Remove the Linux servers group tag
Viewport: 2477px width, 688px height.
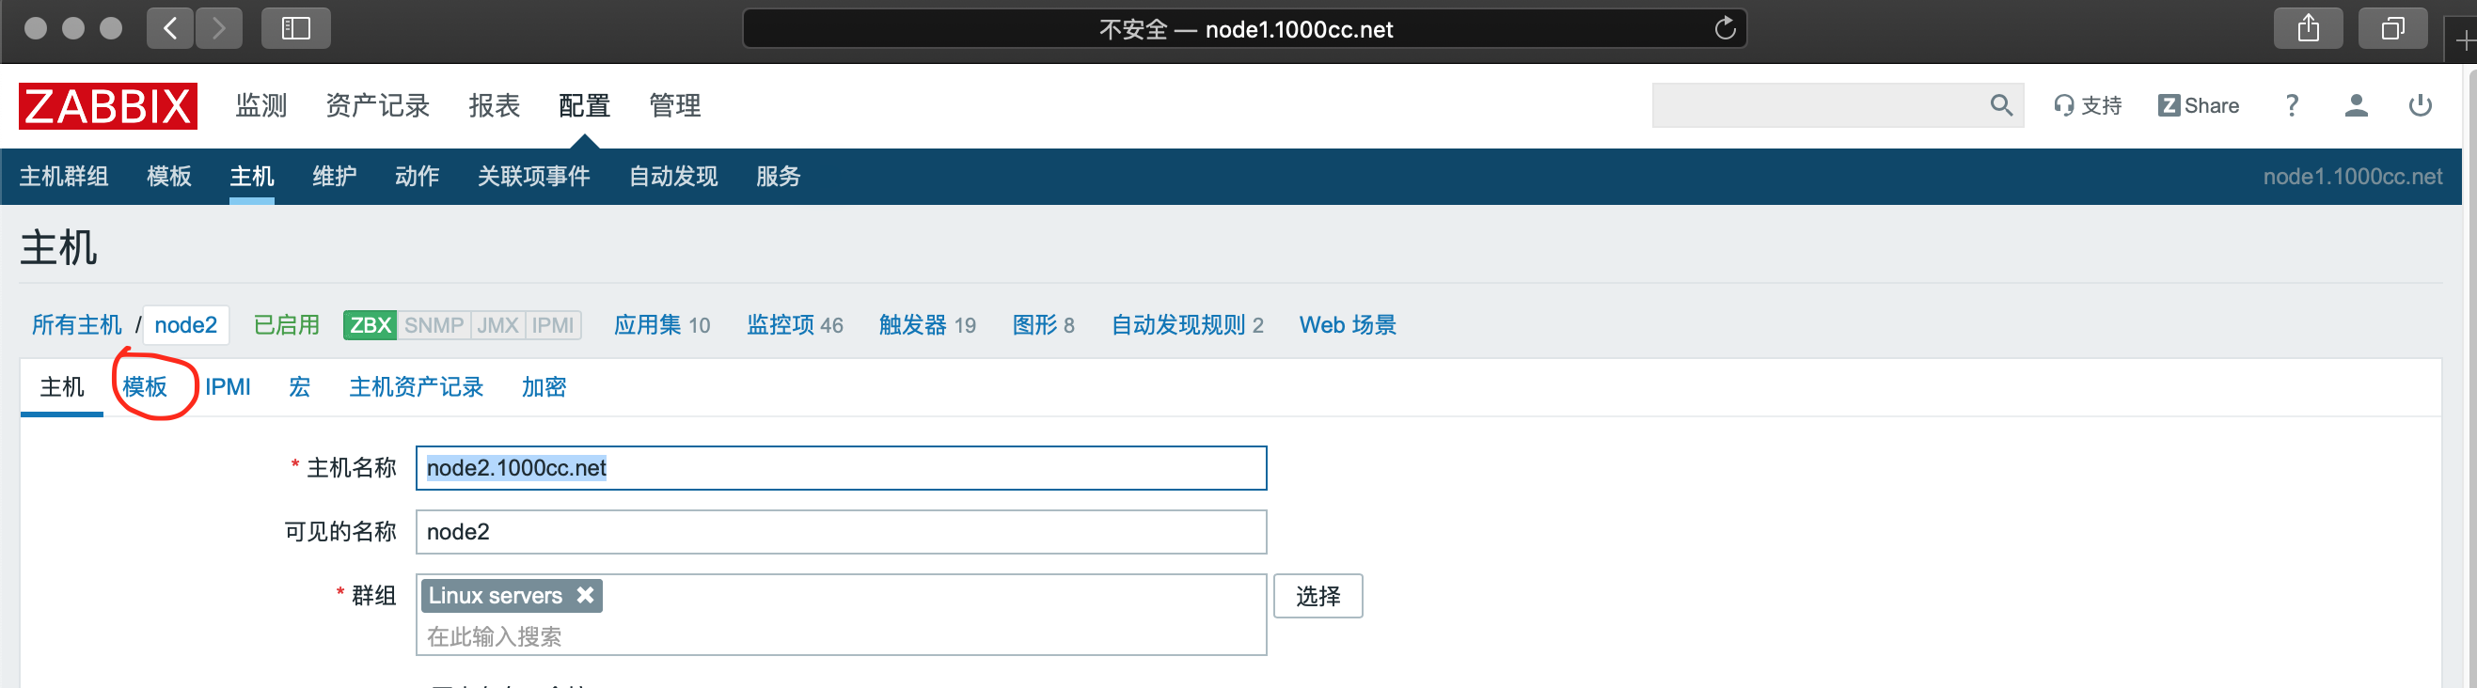585,596
